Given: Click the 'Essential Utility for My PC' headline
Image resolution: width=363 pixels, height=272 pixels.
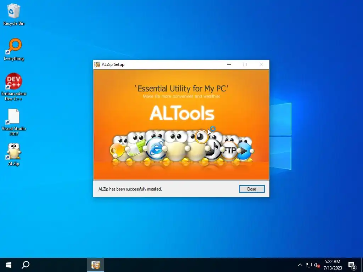Looking at the screenshot, I should point(181,89).
